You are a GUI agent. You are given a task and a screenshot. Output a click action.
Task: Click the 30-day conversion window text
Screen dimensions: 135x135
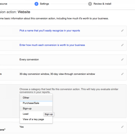coord(57,74)
